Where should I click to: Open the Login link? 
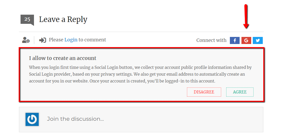(71, 40)
